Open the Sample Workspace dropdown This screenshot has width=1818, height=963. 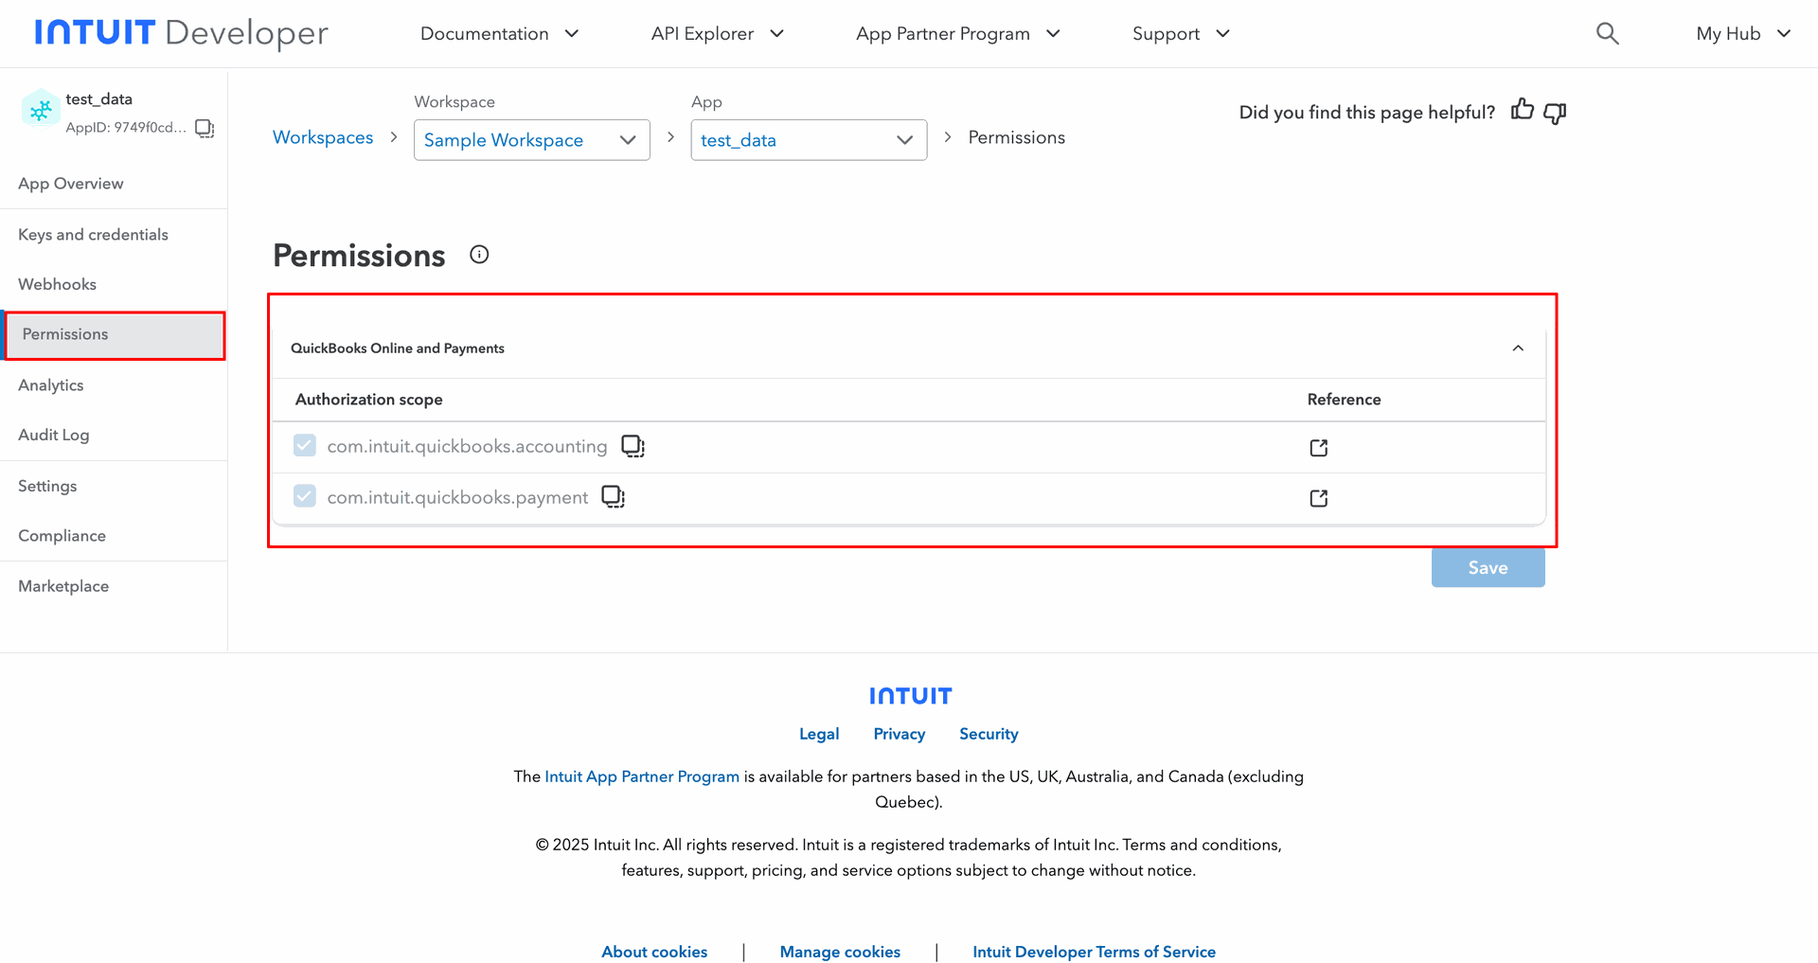(x=531, y=140)
